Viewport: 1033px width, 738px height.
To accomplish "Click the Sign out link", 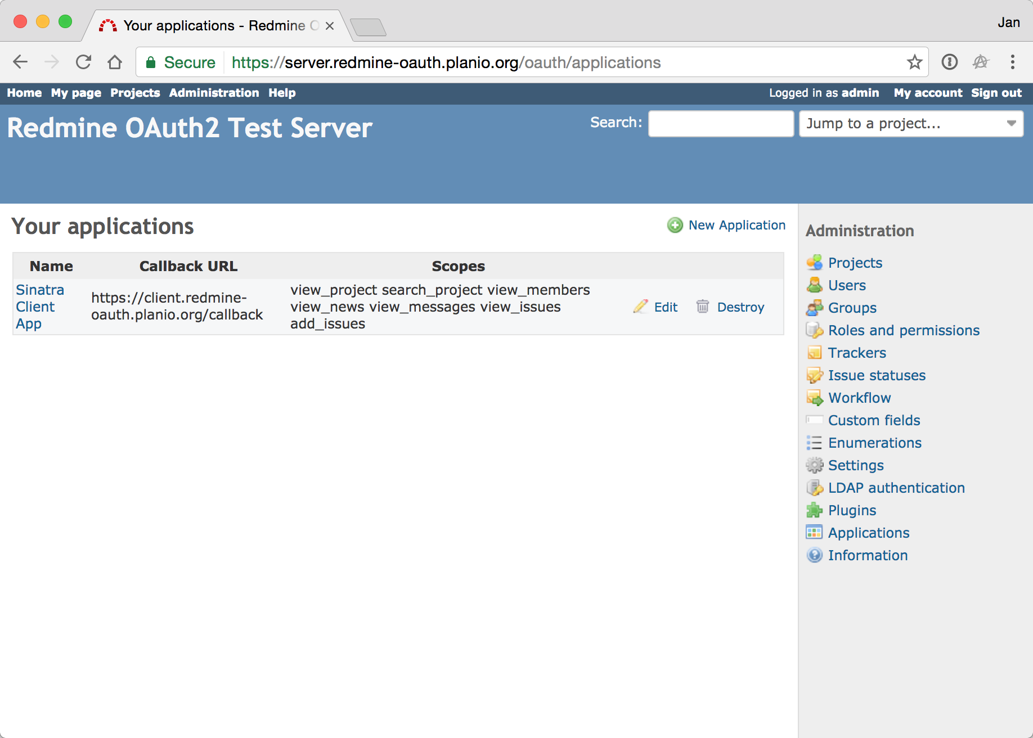I will (996, 93).
